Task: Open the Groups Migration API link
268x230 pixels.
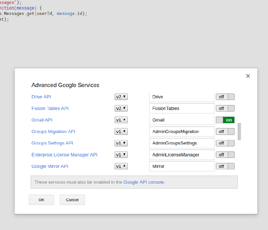Action: pyautogui.click(x=53, y=131)
